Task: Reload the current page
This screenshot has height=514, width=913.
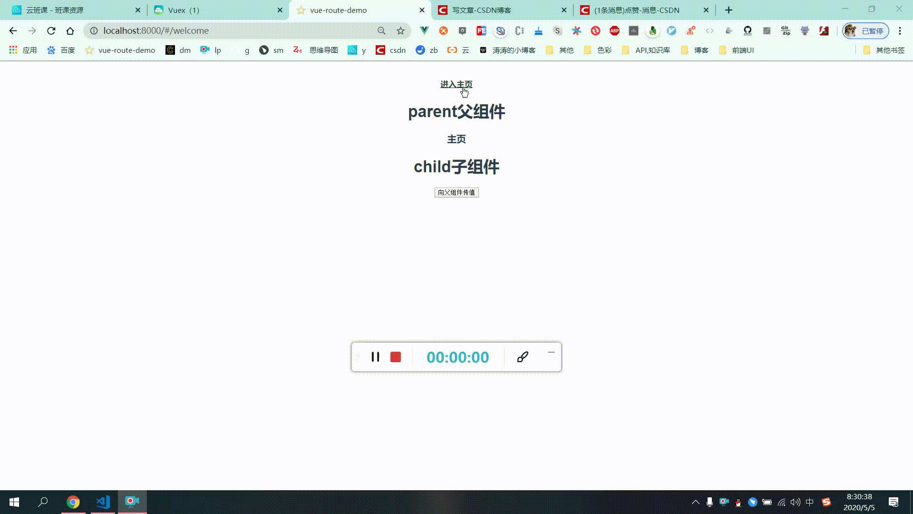Action: (x=51, y=31)
